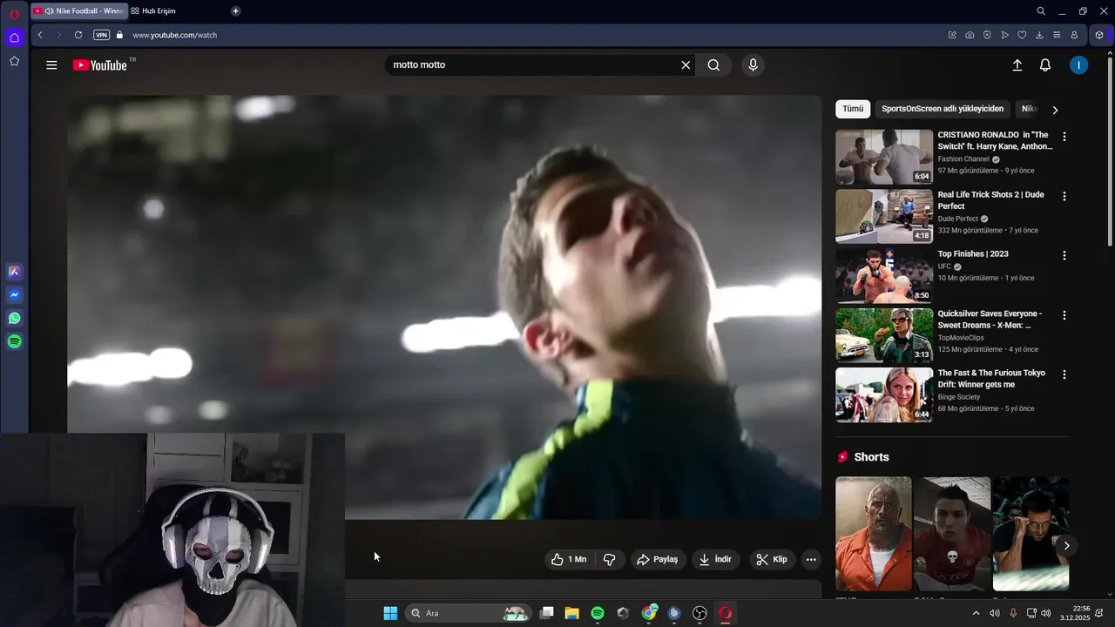1115x627 pixels.
Task: Open options for Fast & Furious video
Action: click(x=1064, y=374)
